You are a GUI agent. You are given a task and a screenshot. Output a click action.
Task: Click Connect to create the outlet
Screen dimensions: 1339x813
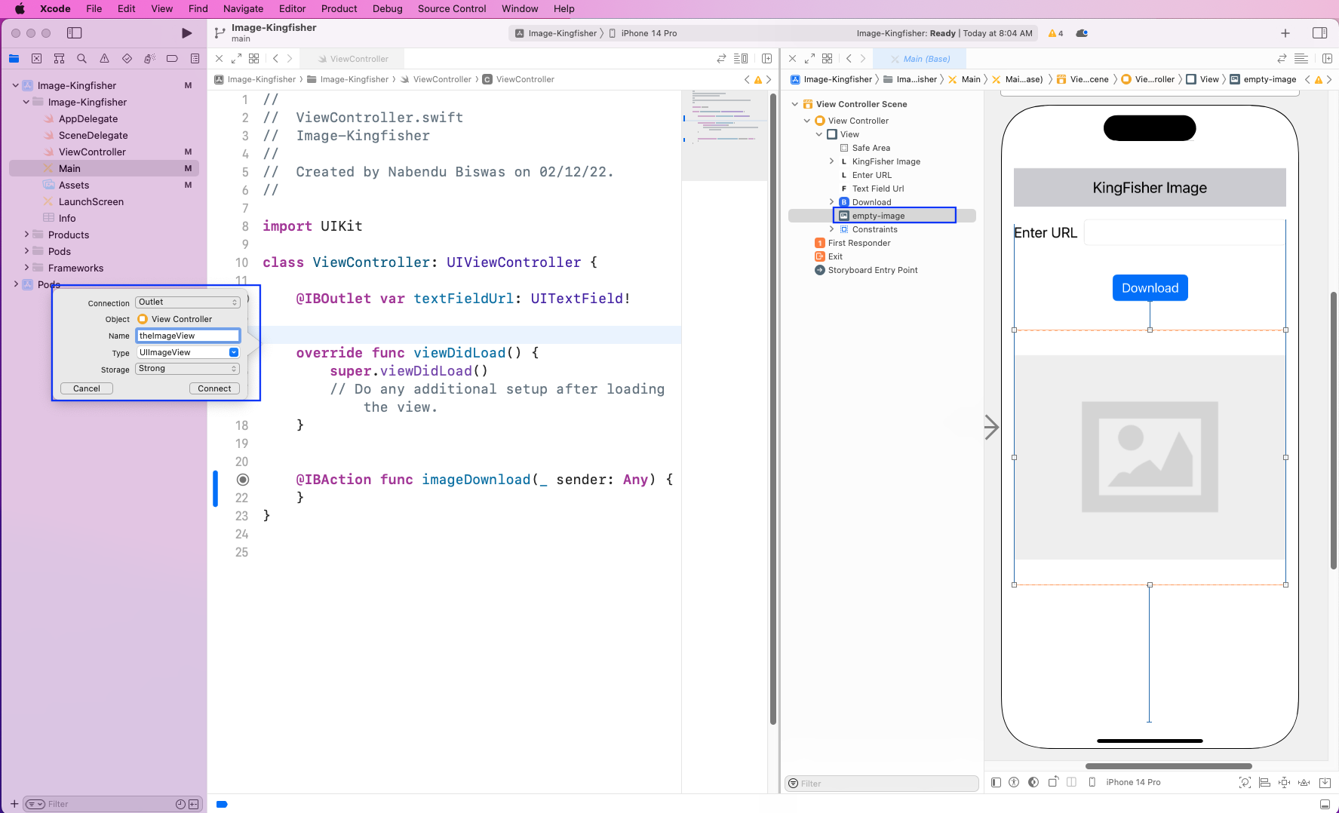coord(214,388)
